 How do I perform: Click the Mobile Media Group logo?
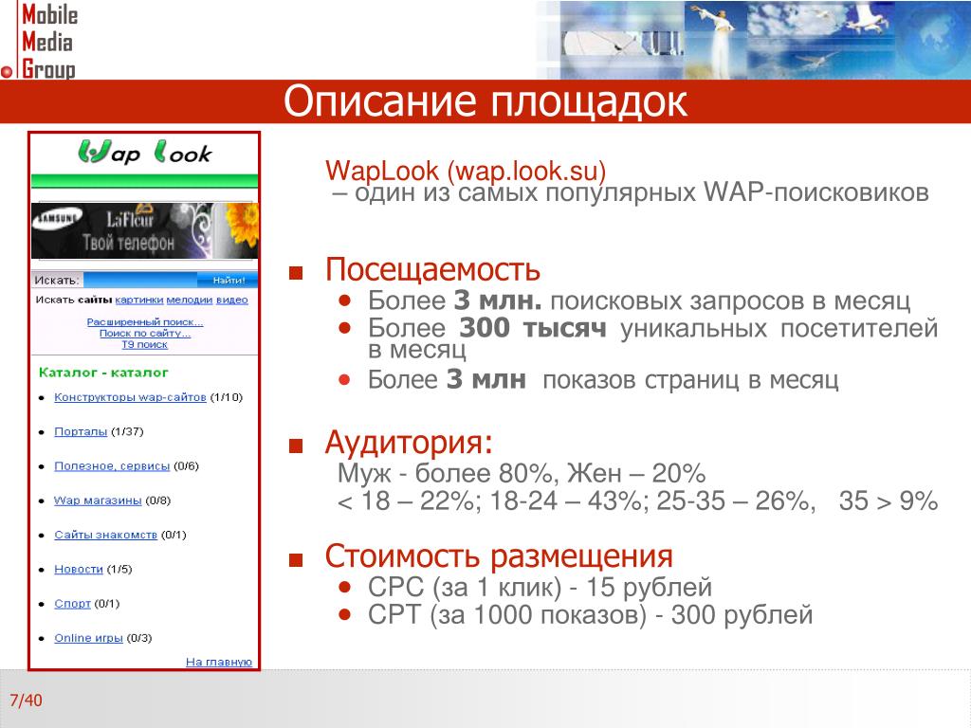[x=41, y=41]
